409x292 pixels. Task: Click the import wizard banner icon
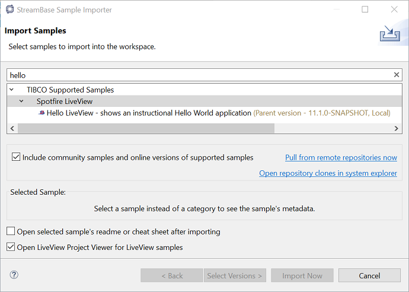coord(389,34)
